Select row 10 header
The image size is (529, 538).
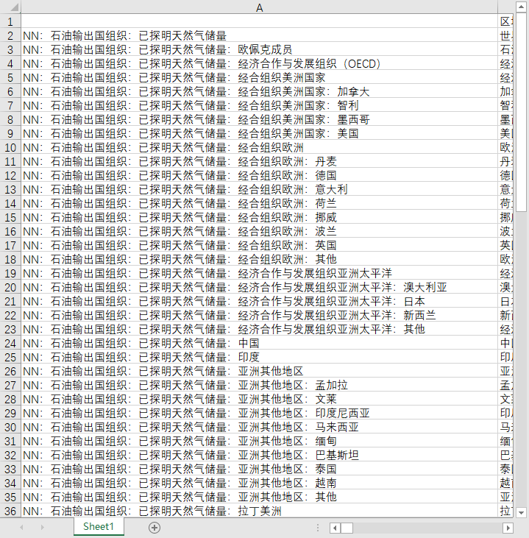click(10, 147)
